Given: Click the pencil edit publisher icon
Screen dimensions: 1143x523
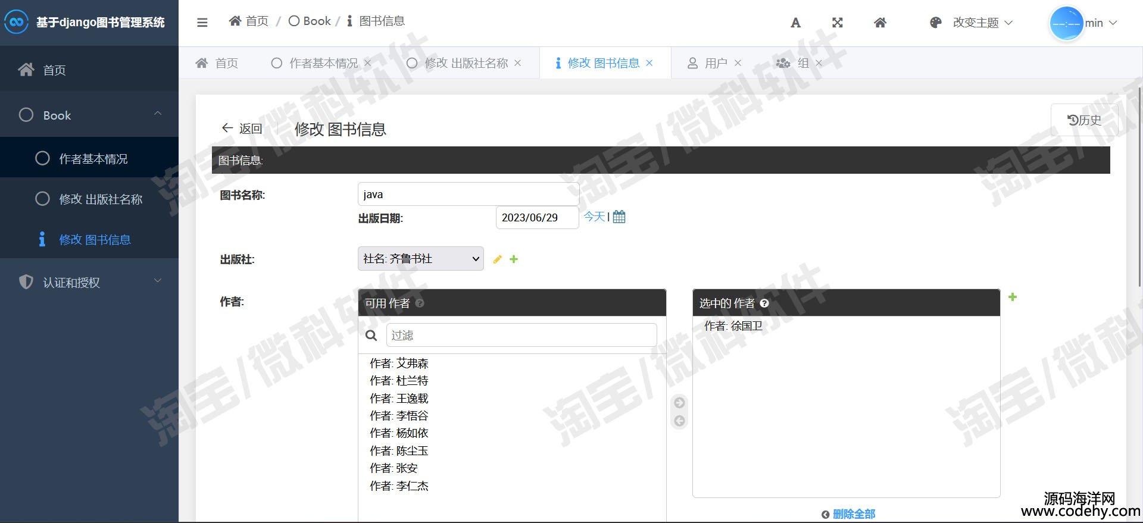Looking at the screenshot, I should pos(497,259).
